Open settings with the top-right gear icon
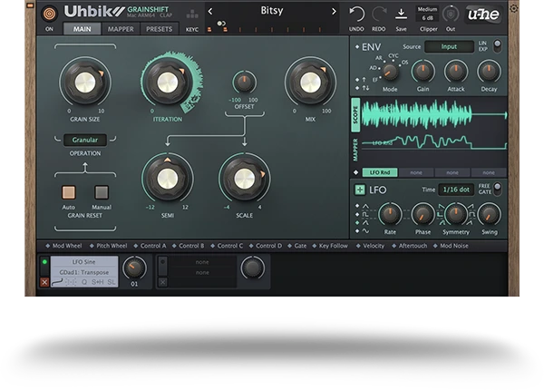Viewport: 544px width, 390px height. [x=514, y=9]
